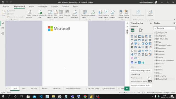The width and height of the screenshot is (176, 99).
Task: Click Get more visuals ellipsis
Action: 139,58
